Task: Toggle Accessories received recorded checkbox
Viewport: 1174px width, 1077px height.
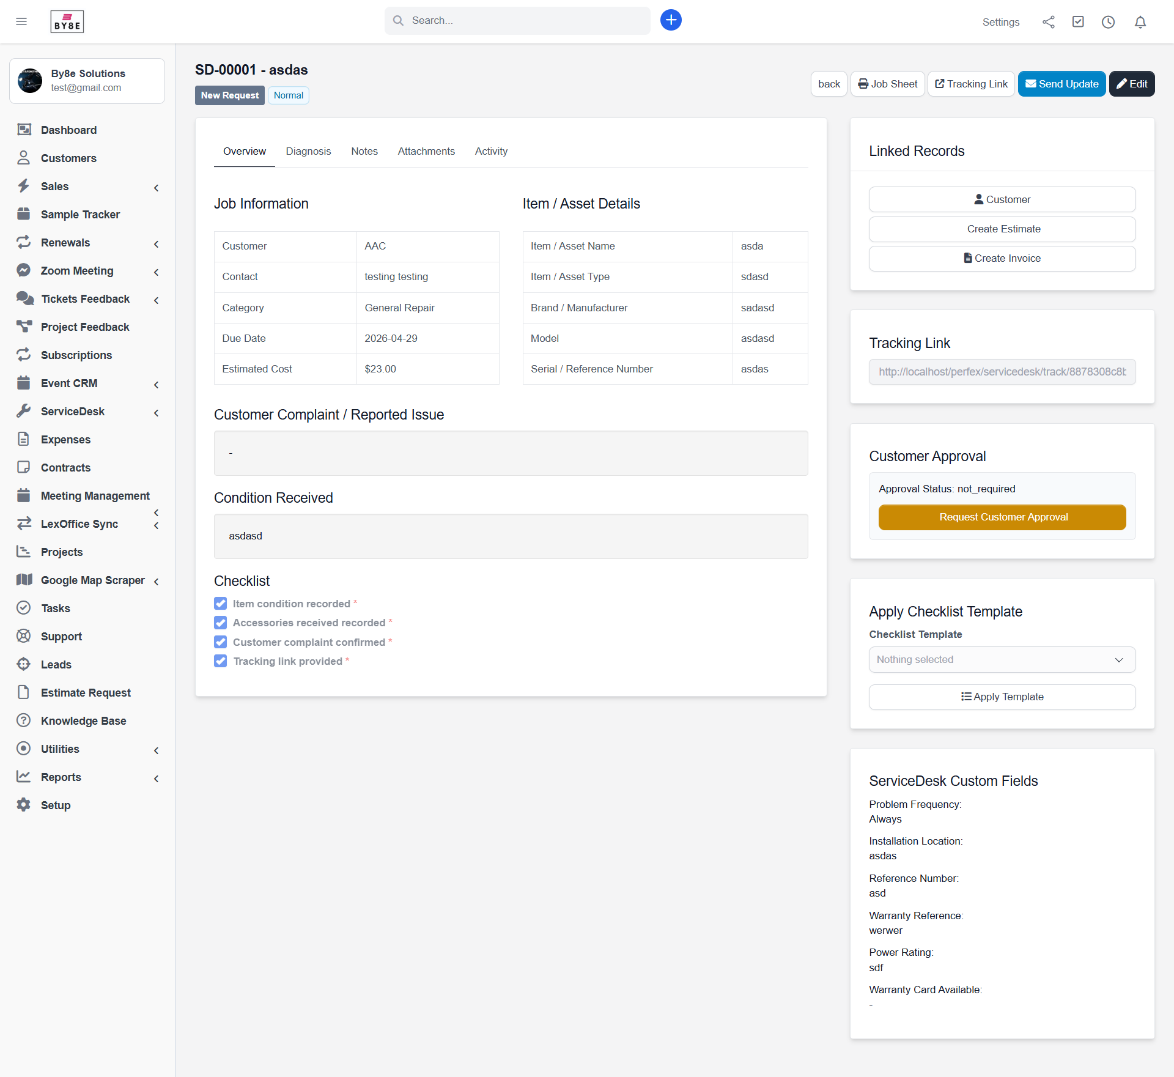Action: (x=220, y=623)
